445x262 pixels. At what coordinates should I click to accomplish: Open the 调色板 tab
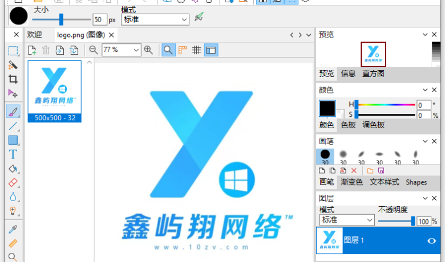tap(373, 125)
